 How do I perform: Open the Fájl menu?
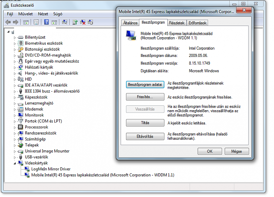tap(10, 14)
